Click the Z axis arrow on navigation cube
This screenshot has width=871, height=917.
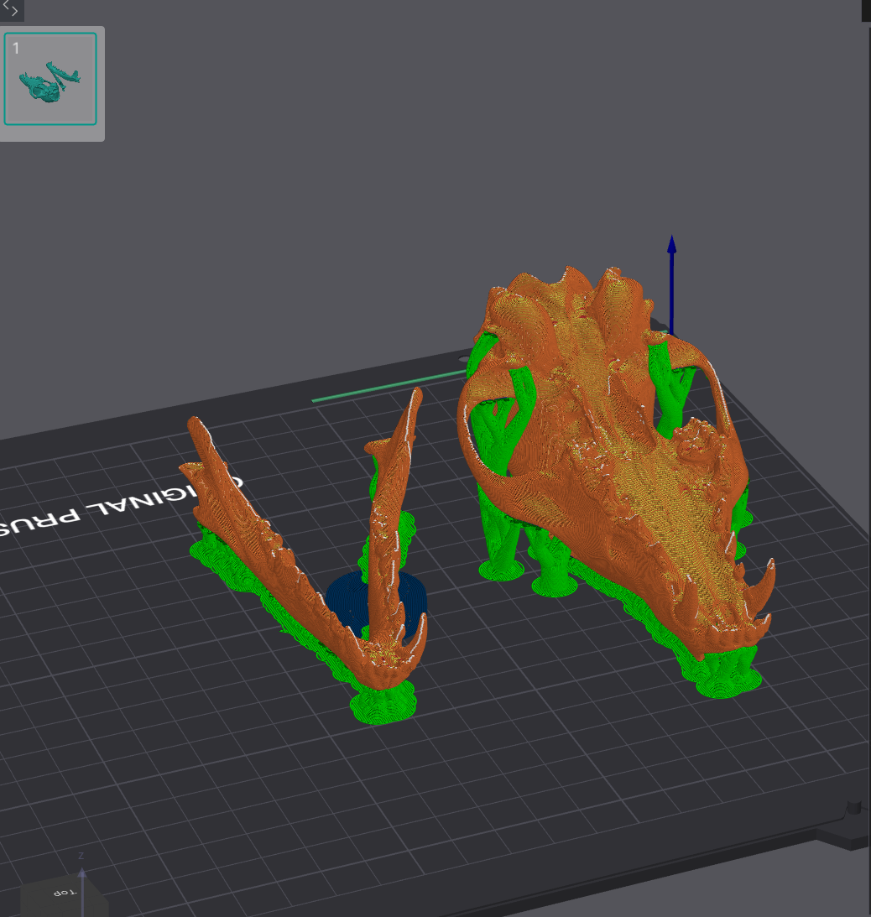pos(82,876)
